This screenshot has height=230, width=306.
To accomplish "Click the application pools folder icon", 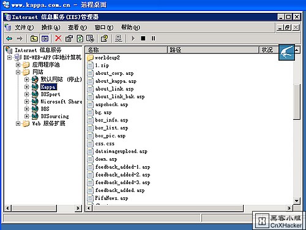I will [x=26, y=65].
